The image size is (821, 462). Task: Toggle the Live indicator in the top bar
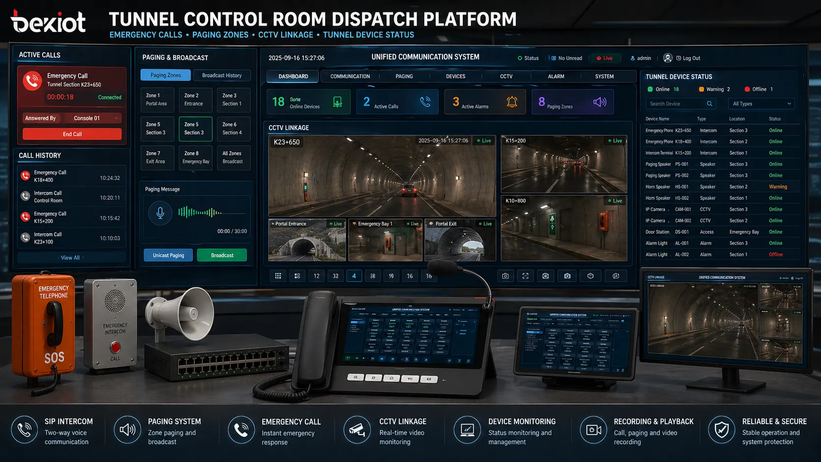(x=605, y=58)
